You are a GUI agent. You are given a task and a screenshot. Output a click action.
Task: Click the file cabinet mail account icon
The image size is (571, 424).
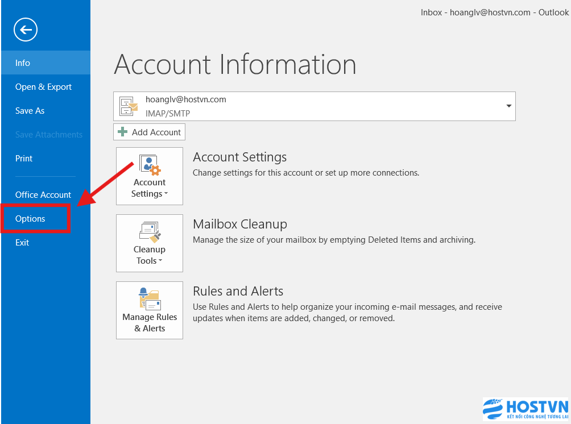tap(129, 106)
